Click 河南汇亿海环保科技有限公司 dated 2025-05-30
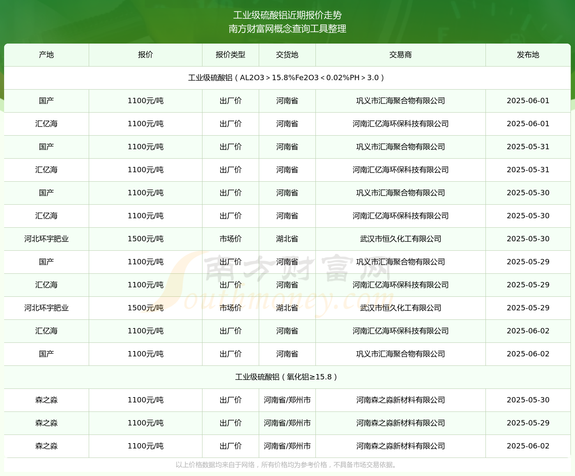This screenshot has width=575, height=476. tap(400, 216)
